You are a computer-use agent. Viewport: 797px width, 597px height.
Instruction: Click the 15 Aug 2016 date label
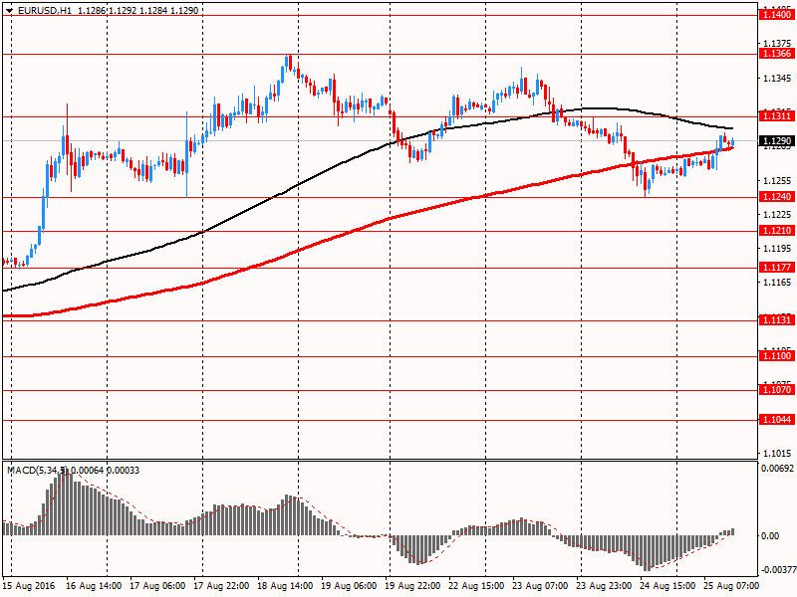point(31,586)
